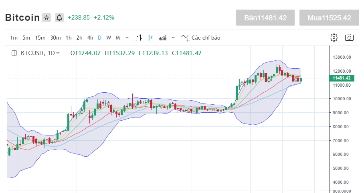Switch to the 1m timeframe
The image size is (364, 193).
(x=14, y=38)
